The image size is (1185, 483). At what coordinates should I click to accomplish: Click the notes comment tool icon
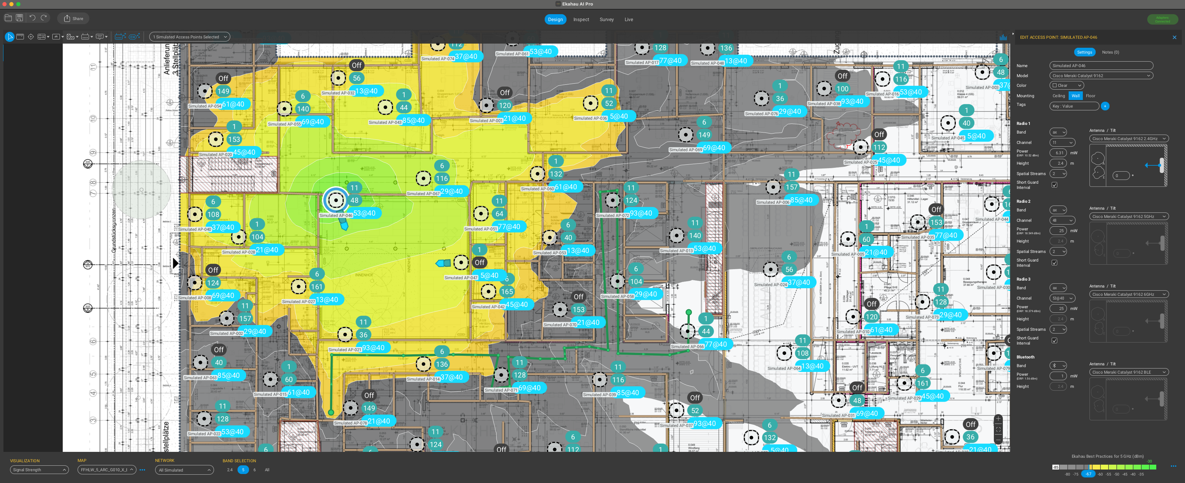99,37
